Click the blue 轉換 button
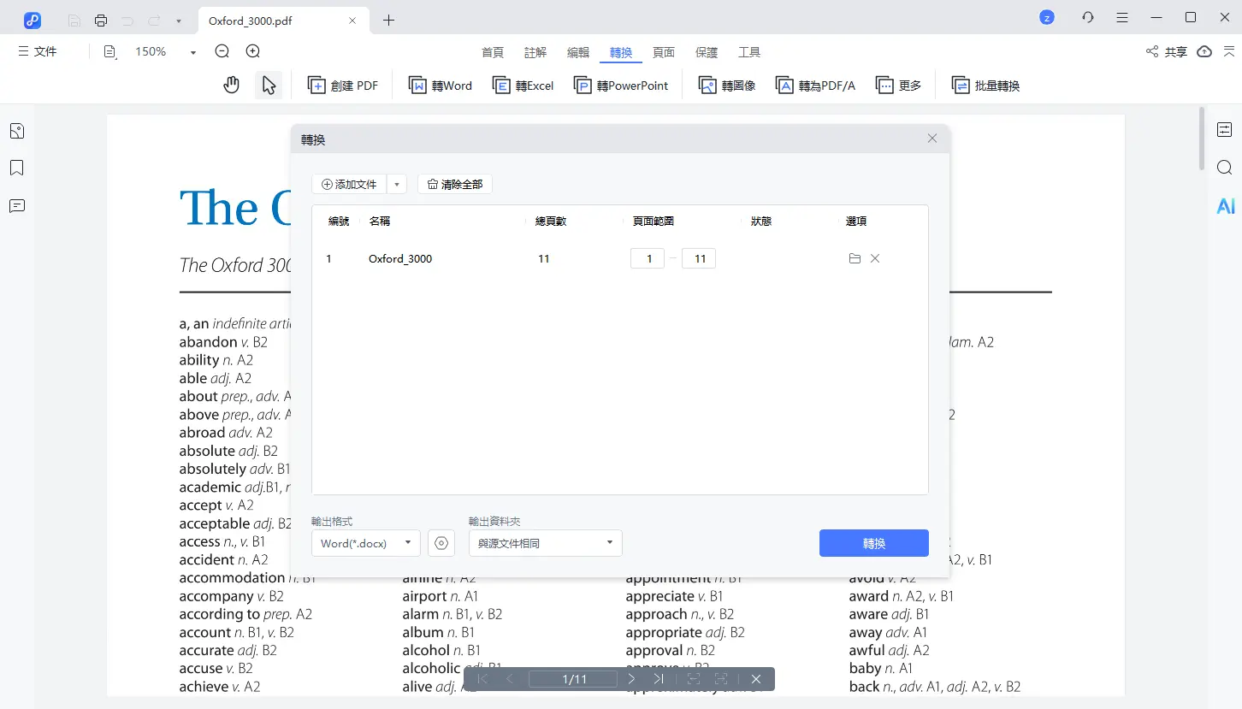This screenshot has height=709, width=1242. (874, 543)
